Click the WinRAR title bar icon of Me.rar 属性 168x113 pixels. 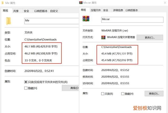coord(81,3)
